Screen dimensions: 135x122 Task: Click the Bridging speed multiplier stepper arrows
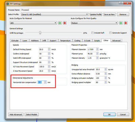(x=106, y=82)
